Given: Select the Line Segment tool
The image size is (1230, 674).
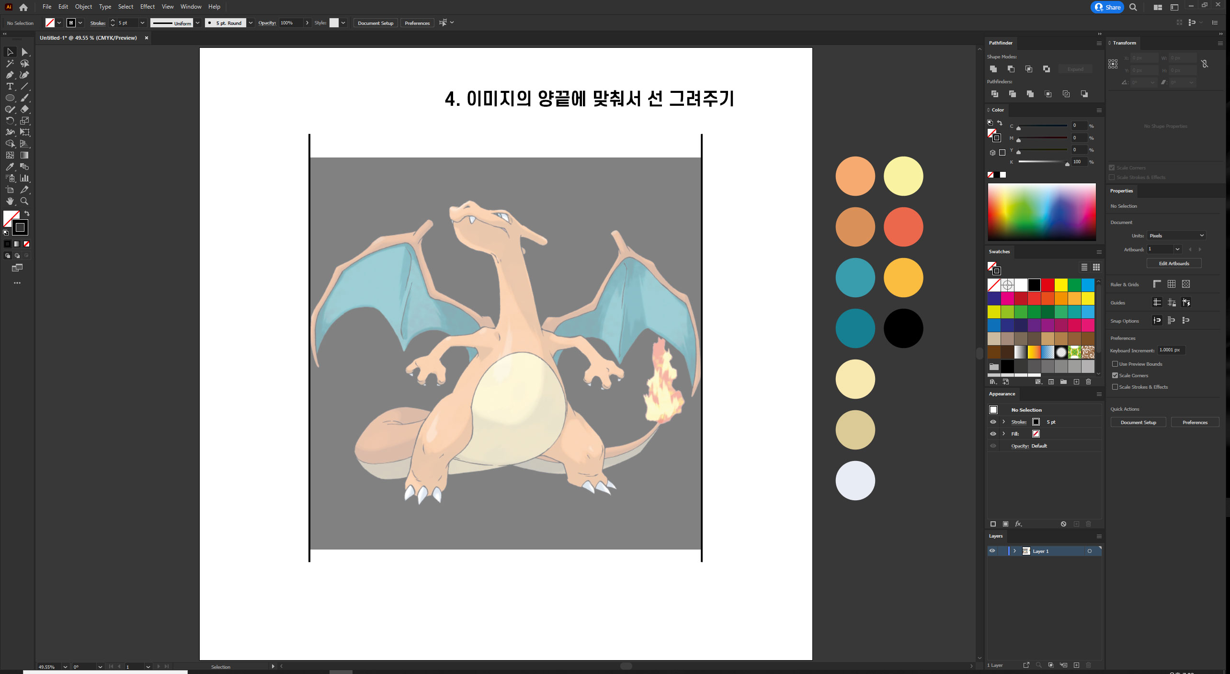Looking at the screenshot, I should click(25, 86).
